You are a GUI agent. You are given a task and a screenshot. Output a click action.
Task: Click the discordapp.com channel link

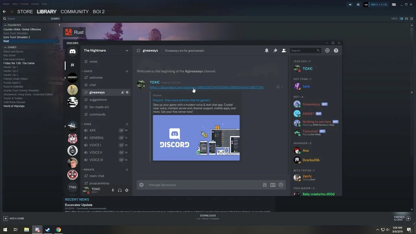pyautogui.click(x=207, y=87)
